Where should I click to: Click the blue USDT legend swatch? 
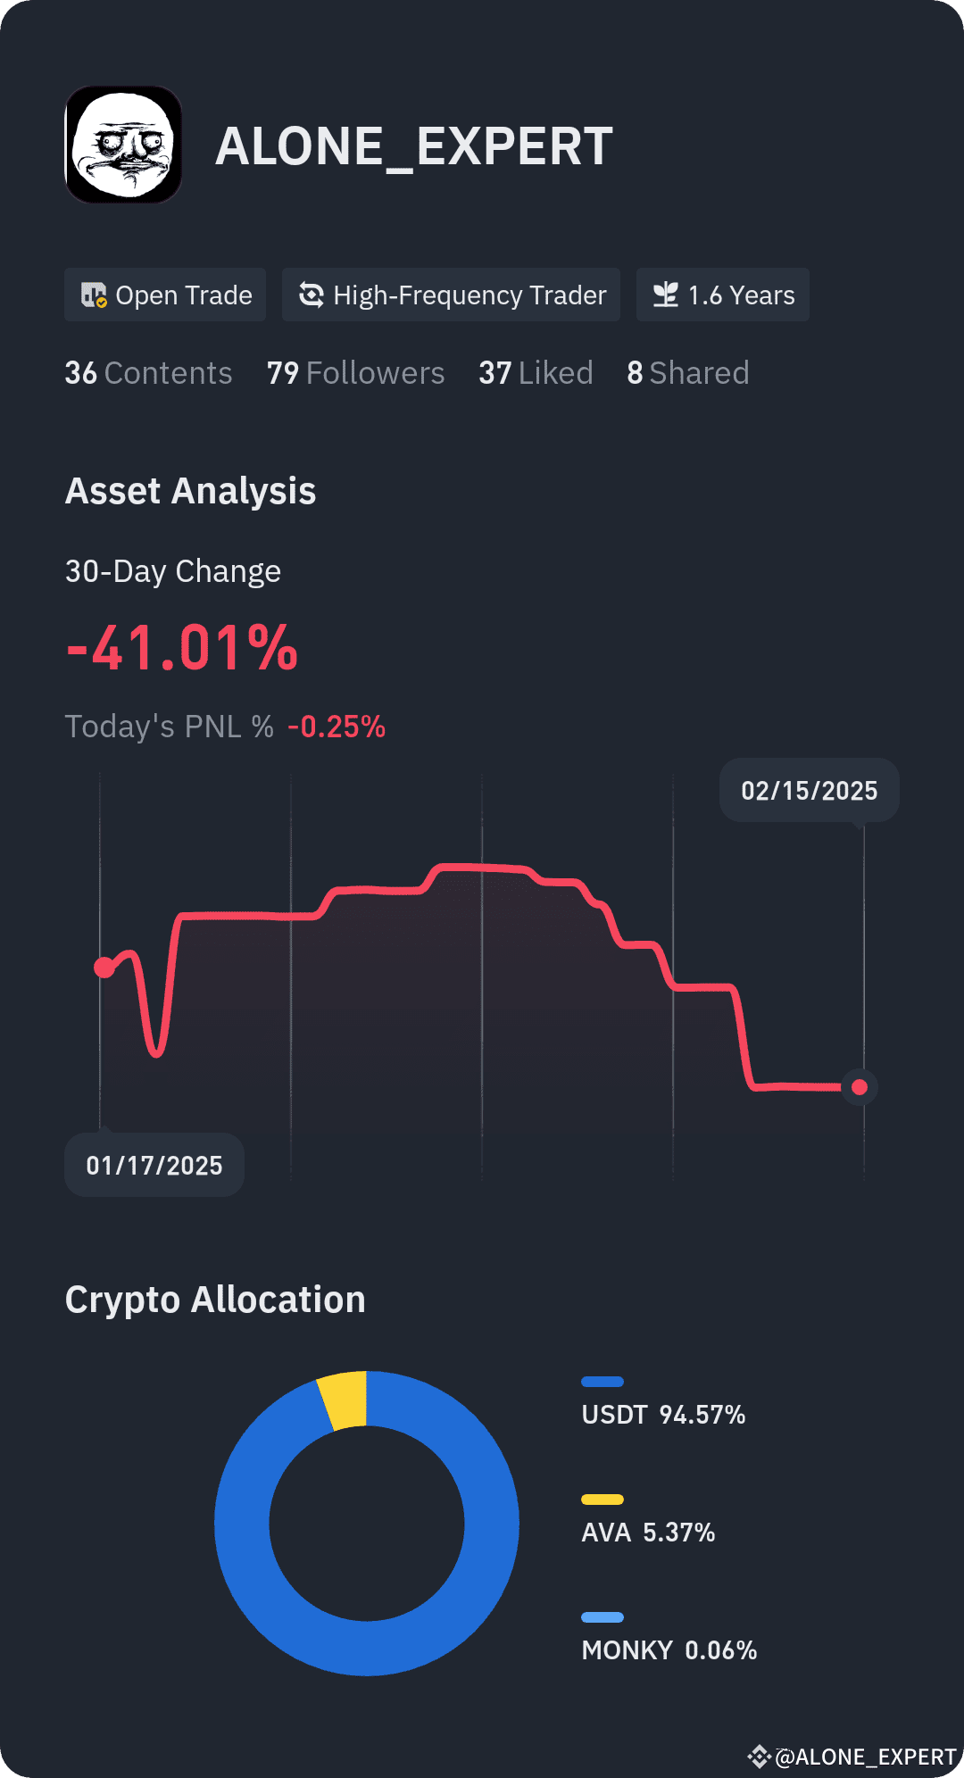(602, 1382)
